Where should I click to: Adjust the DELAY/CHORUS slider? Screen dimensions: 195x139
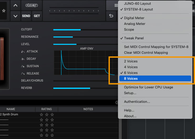[86, 81]
